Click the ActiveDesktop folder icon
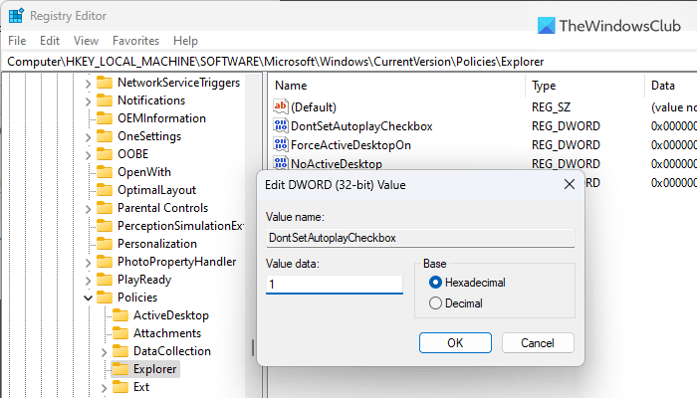Image resolution: width=697 pixels, height=398 pixels. point(121,315)
